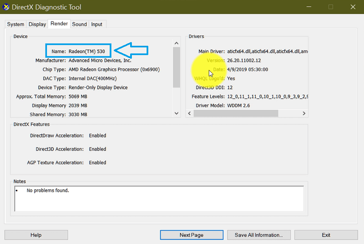Click Direct3D Acceleration 'Enabled' value
Screen dimensions: 364x244
97,149
